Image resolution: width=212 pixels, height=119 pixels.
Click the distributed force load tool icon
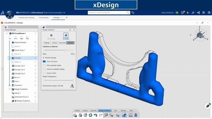[x=118, y=115]
